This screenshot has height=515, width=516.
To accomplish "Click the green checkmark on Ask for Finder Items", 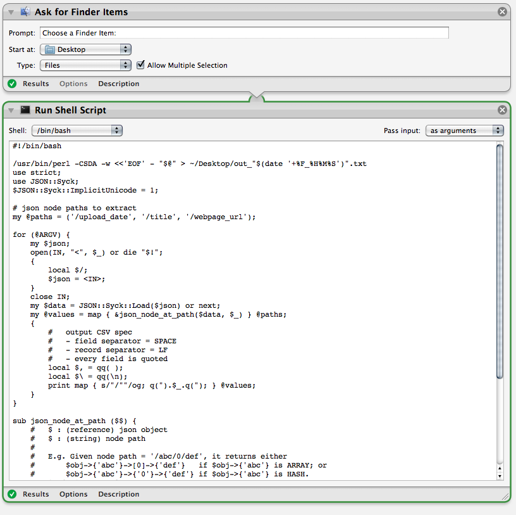I will tap(11, 84).
